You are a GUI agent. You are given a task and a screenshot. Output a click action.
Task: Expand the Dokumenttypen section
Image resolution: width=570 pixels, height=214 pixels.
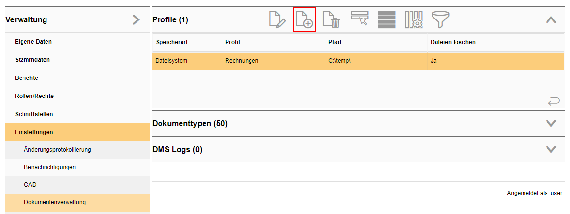pos(551,123)
